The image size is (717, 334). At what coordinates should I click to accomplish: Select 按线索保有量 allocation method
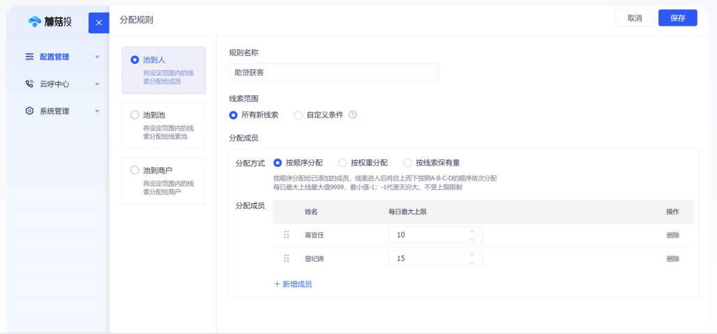408,163
